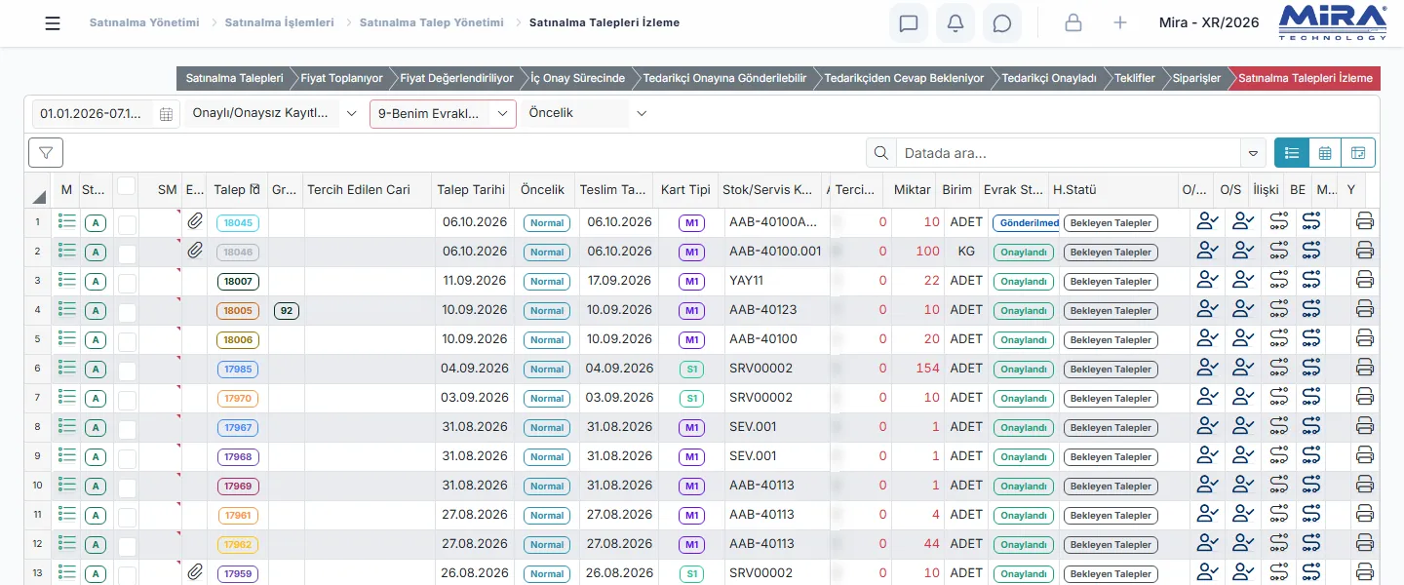Select the checkbox for request 17961
The height and width of the screenshot is (585, 1404).
(127, 517)
